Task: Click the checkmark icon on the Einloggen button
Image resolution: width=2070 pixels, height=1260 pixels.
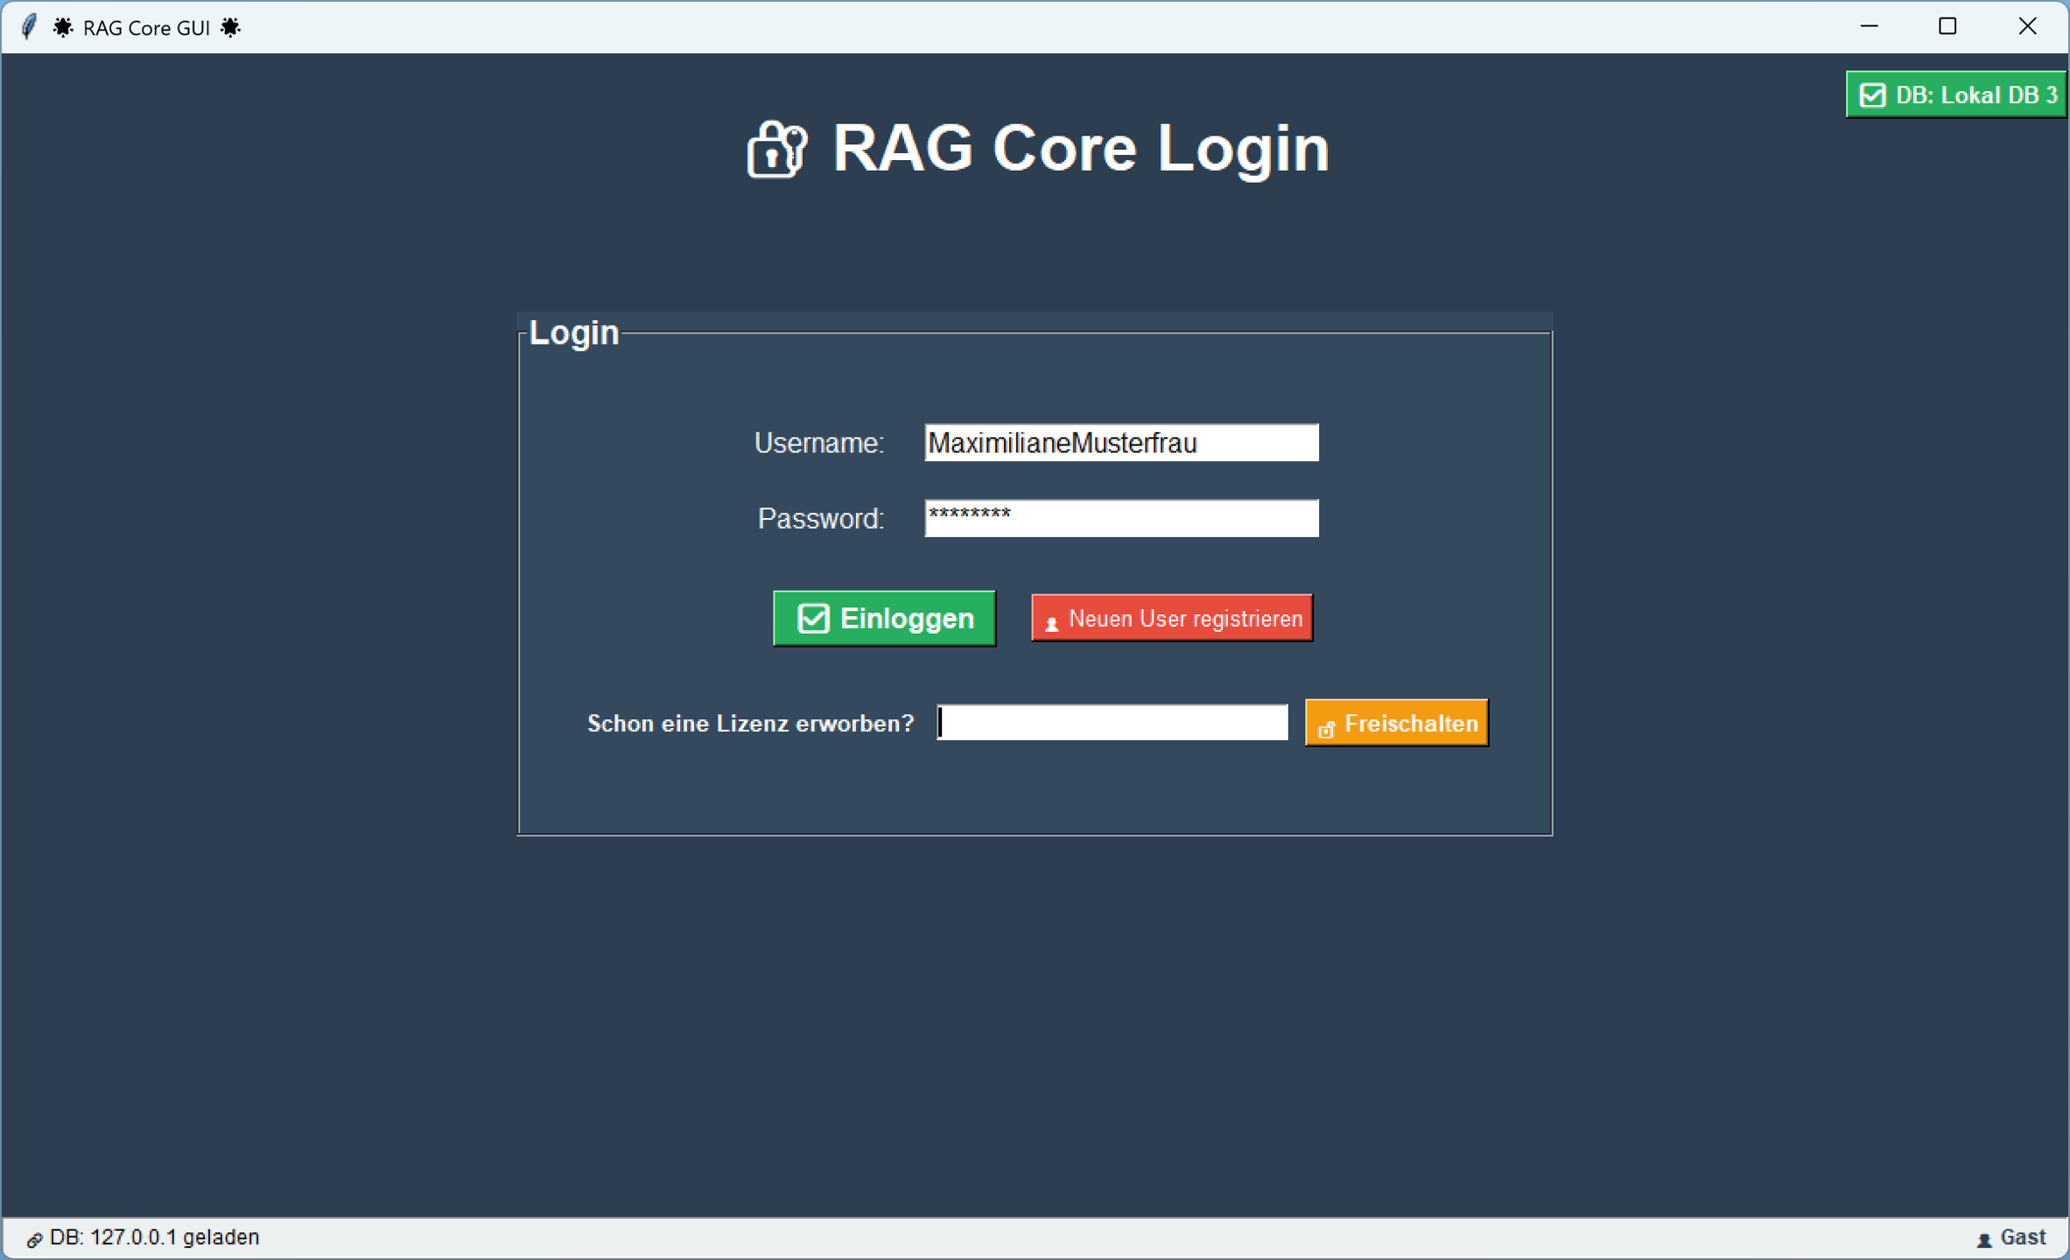Action: tap(813, 619)
